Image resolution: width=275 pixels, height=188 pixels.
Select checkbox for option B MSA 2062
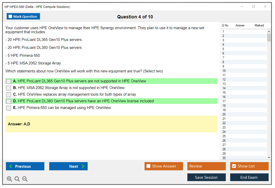click(9, 88)
